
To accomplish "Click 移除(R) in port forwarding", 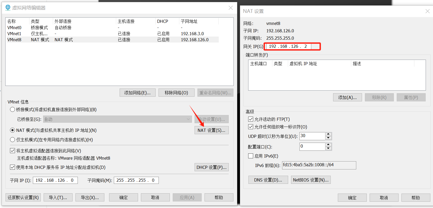I will pos(379,97).
